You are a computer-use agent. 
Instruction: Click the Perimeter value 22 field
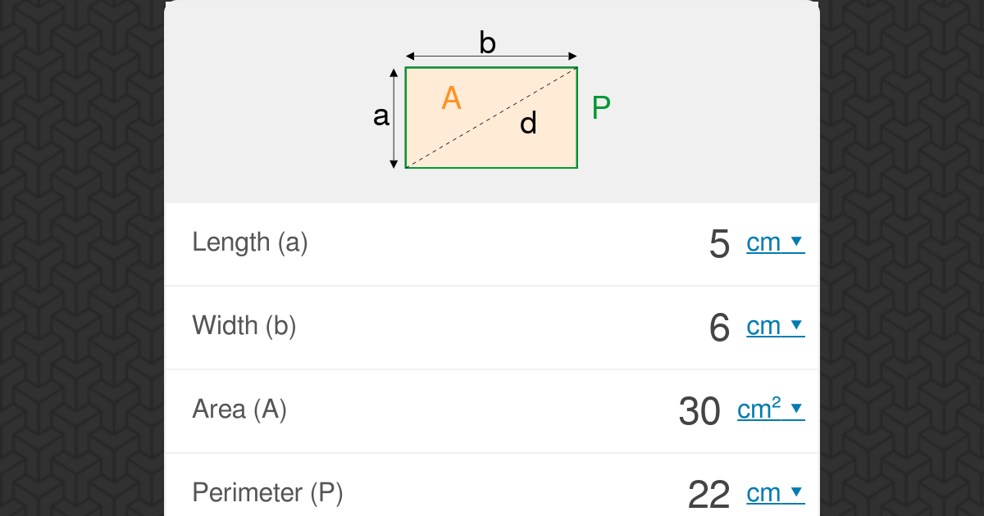pos(708,495)
